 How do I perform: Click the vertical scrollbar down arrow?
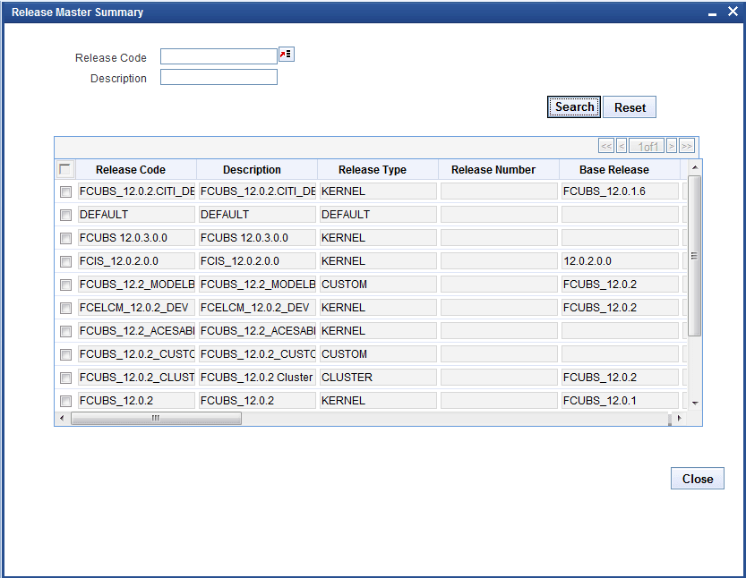pos(695,403)
